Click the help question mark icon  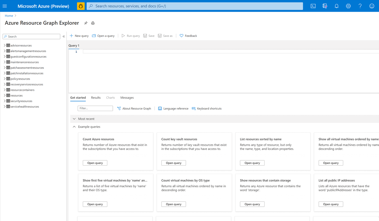(x=360, y=6)
